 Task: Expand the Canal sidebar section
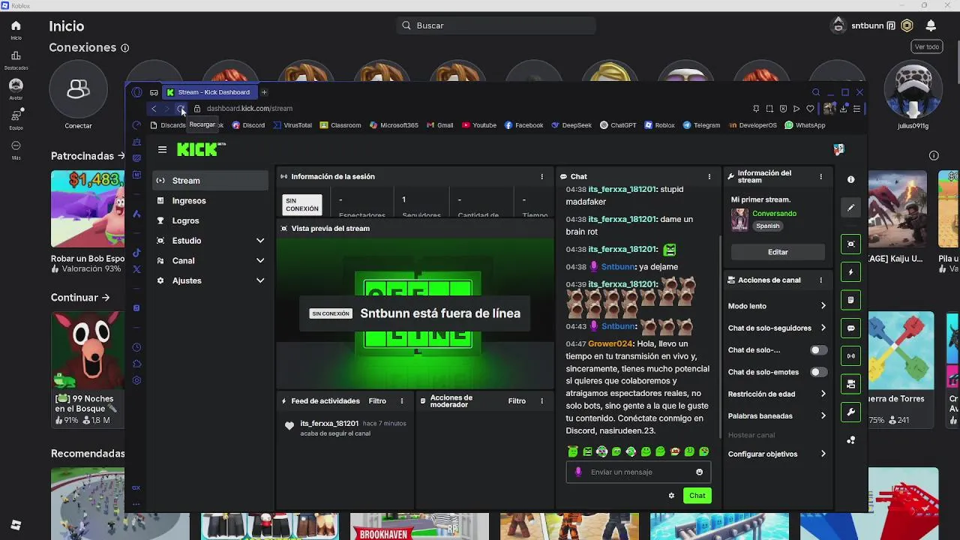click(x=210, y=260)
